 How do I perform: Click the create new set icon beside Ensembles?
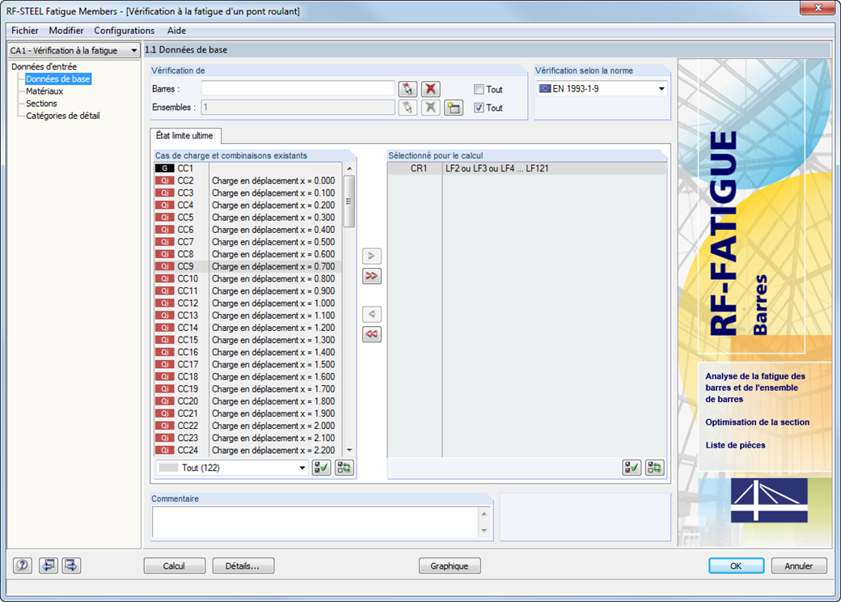[x=454, y=108]
